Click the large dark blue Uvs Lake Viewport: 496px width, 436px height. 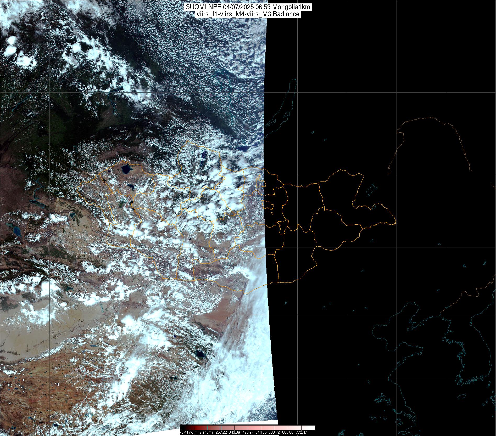click(x=126, y=169)
